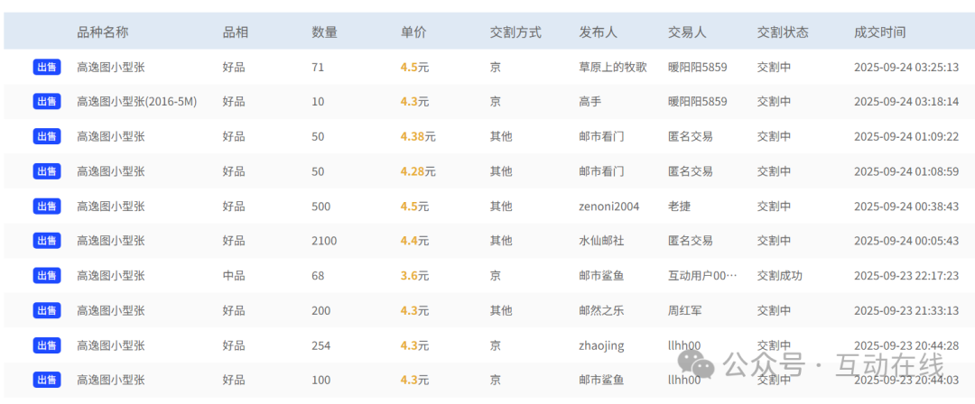
Task: Click the 出售 badge in the 4.38元 row
Action: pyautogui.click(x=47, y=136)
